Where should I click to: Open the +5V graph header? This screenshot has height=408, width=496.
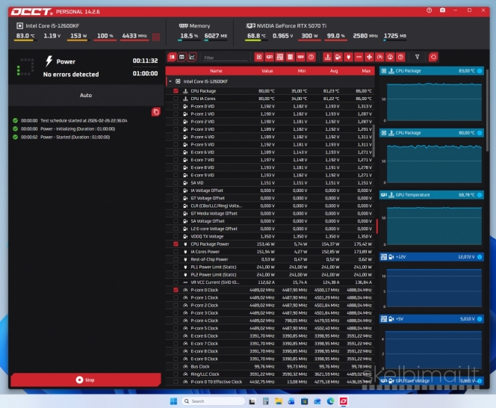(432, 319)
